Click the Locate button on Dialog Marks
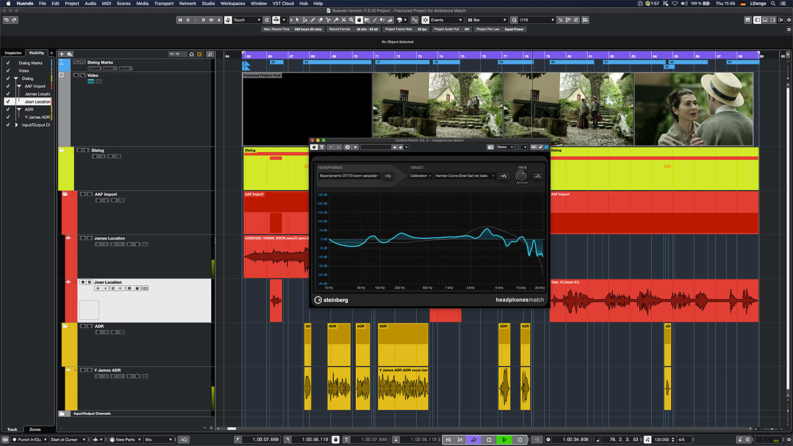 [94, 68]
